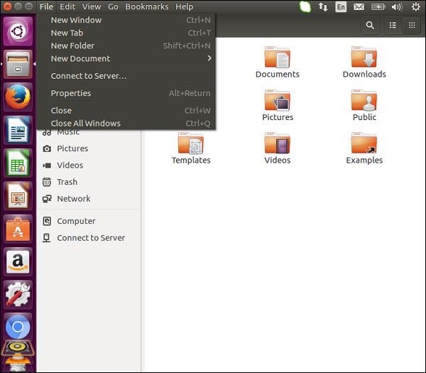This screenshot has width=426, height=373.
Task: Open the Public folder
Action: (x=364, y=102)
